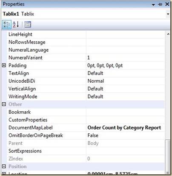Image resolution: width=172 pixels, height=176 pixels.
Task: Select the SortExpressions property
Action: click(25, 151)
